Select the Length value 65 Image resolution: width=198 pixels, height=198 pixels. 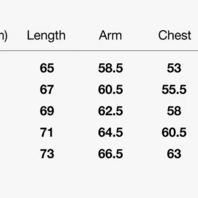click(47, 68)
